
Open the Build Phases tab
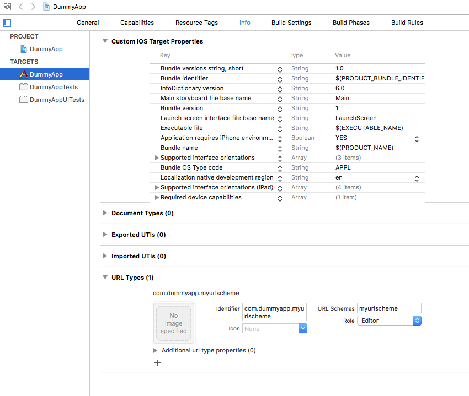pos(351,23)
